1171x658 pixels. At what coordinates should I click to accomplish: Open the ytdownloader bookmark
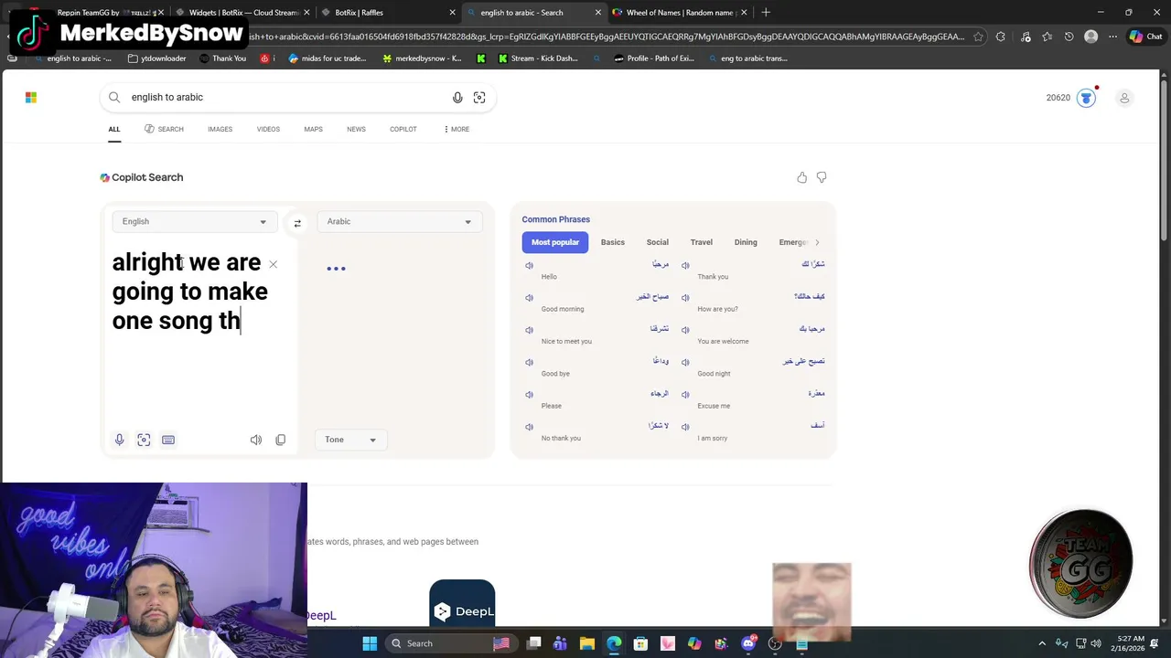(157, 58)
